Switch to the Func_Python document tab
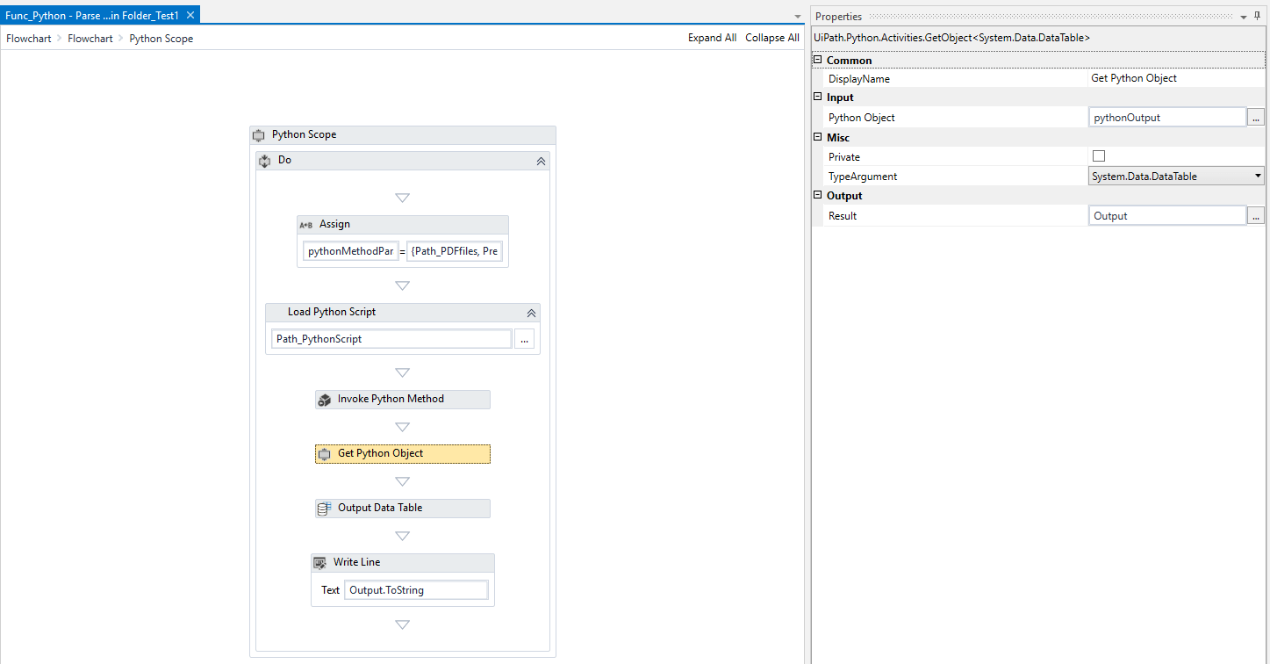 (88, 14)
